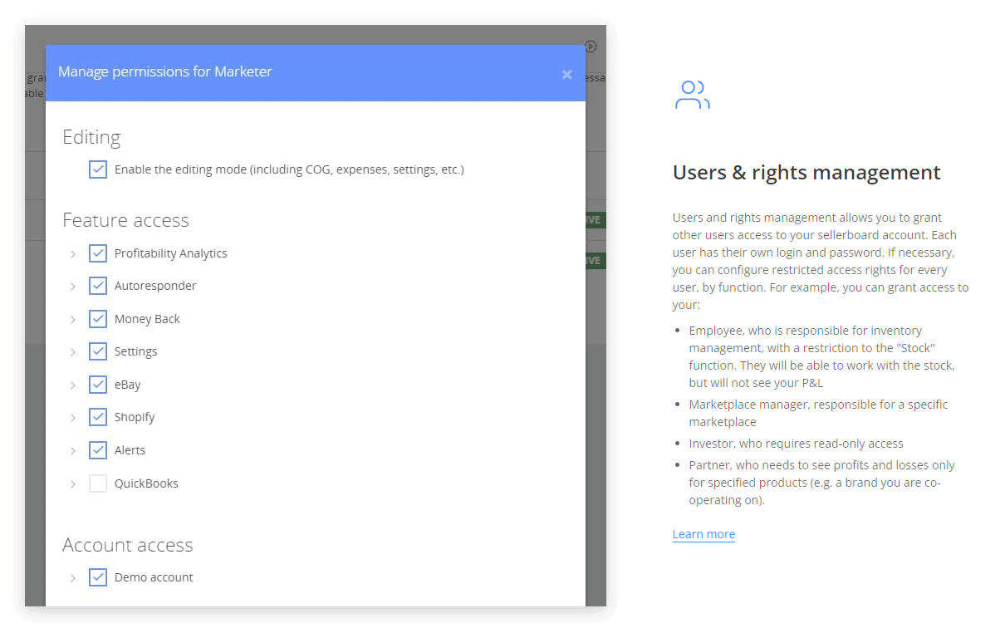
Task: Expand the Autoresponder row chevron
Action: [73, 286]
